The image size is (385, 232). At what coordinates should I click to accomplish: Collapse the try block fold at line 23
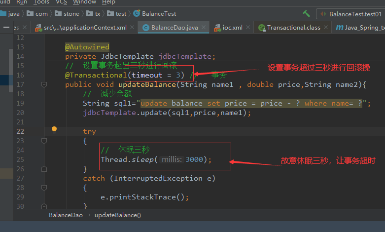coord(44,141)
